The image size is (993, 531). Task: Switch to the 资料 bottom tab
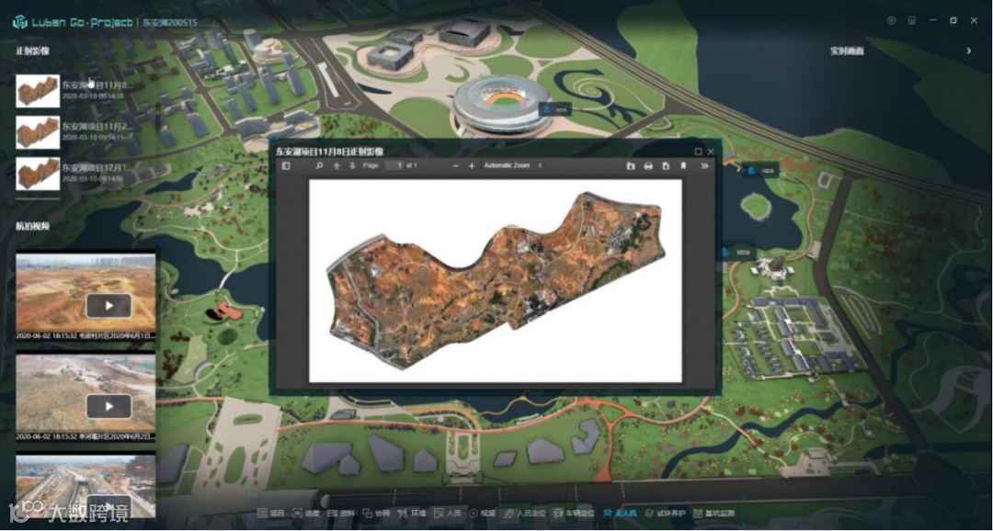pyautogui.click(x=341, y=514)
